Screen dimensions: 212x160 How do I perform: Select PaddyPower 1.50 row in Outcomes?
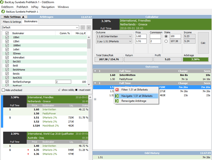tap(151, 79)
